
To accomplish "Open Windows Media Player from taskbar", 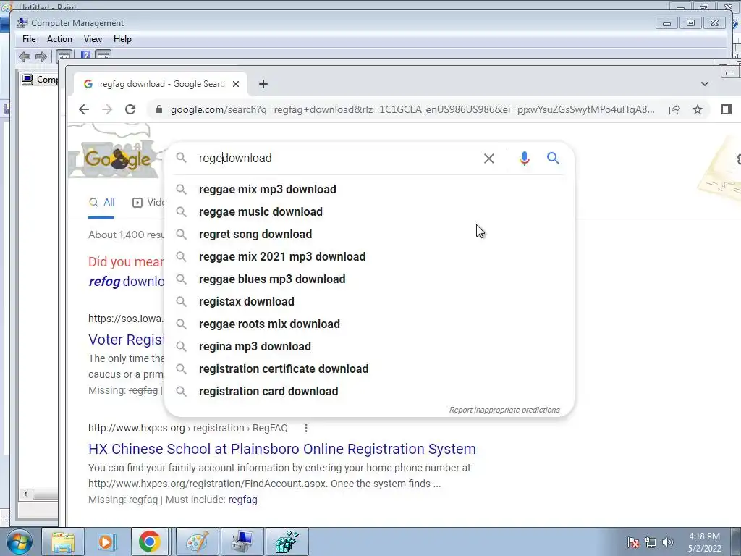I will coord(107,542).
